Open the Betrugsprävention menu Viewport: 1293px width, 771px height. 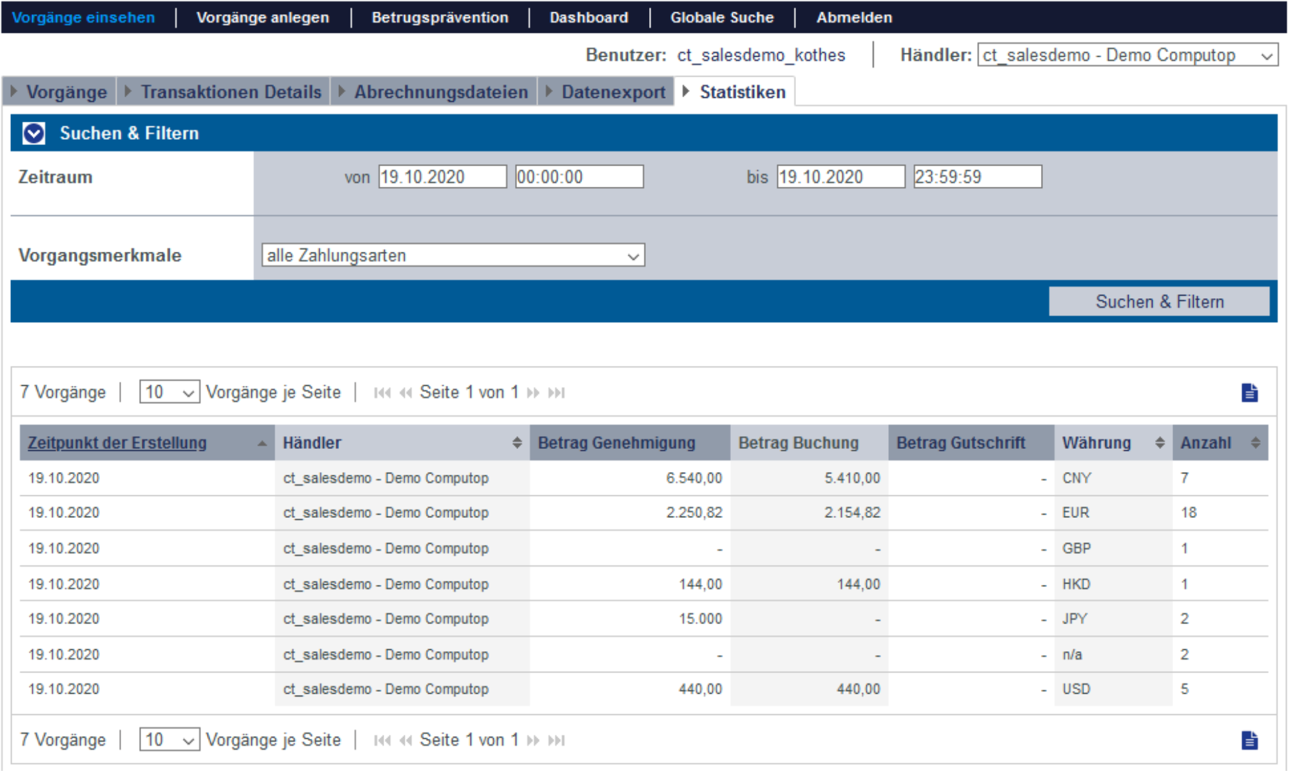pyautogui.click(x=441, y=17)
